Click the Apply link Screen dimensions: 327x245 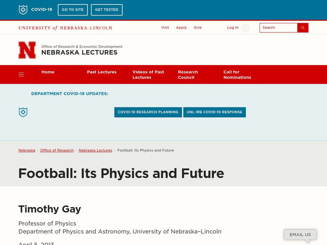point(181,27)
